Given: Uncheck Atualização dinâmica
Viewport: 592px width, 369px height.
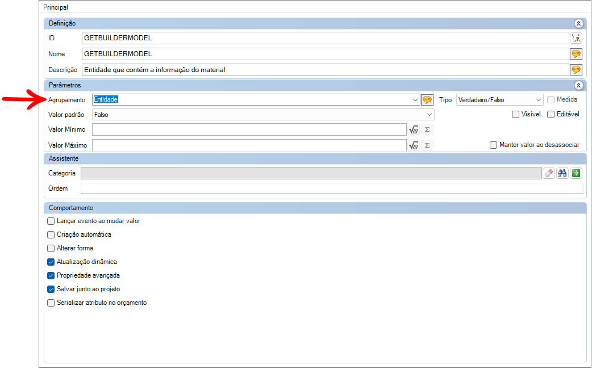Looking at the screenshot, I should [x=51, y=262].
